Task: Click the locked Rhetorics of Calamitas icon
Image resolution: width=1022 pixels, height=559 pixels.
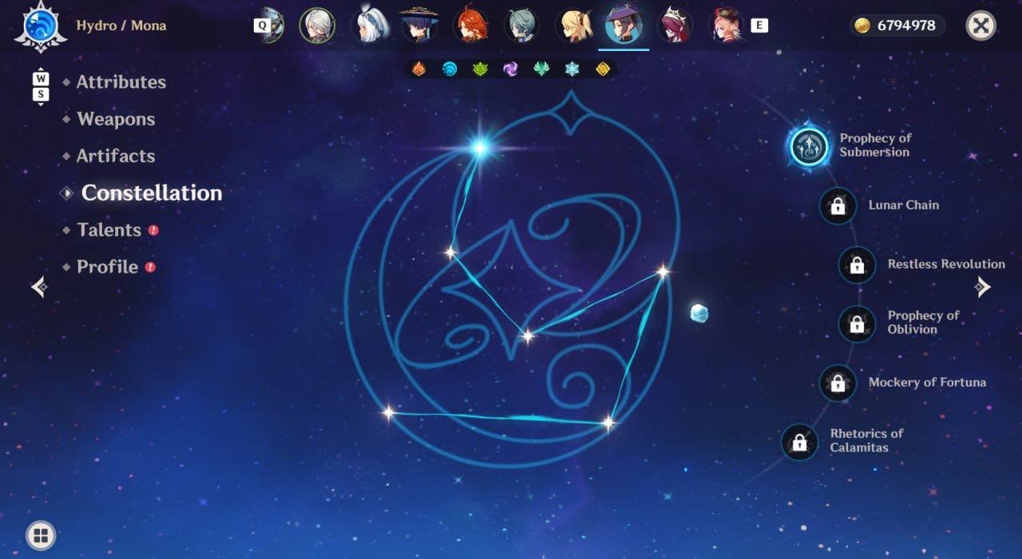Action: pyautogui.click(x=799, y=442)
